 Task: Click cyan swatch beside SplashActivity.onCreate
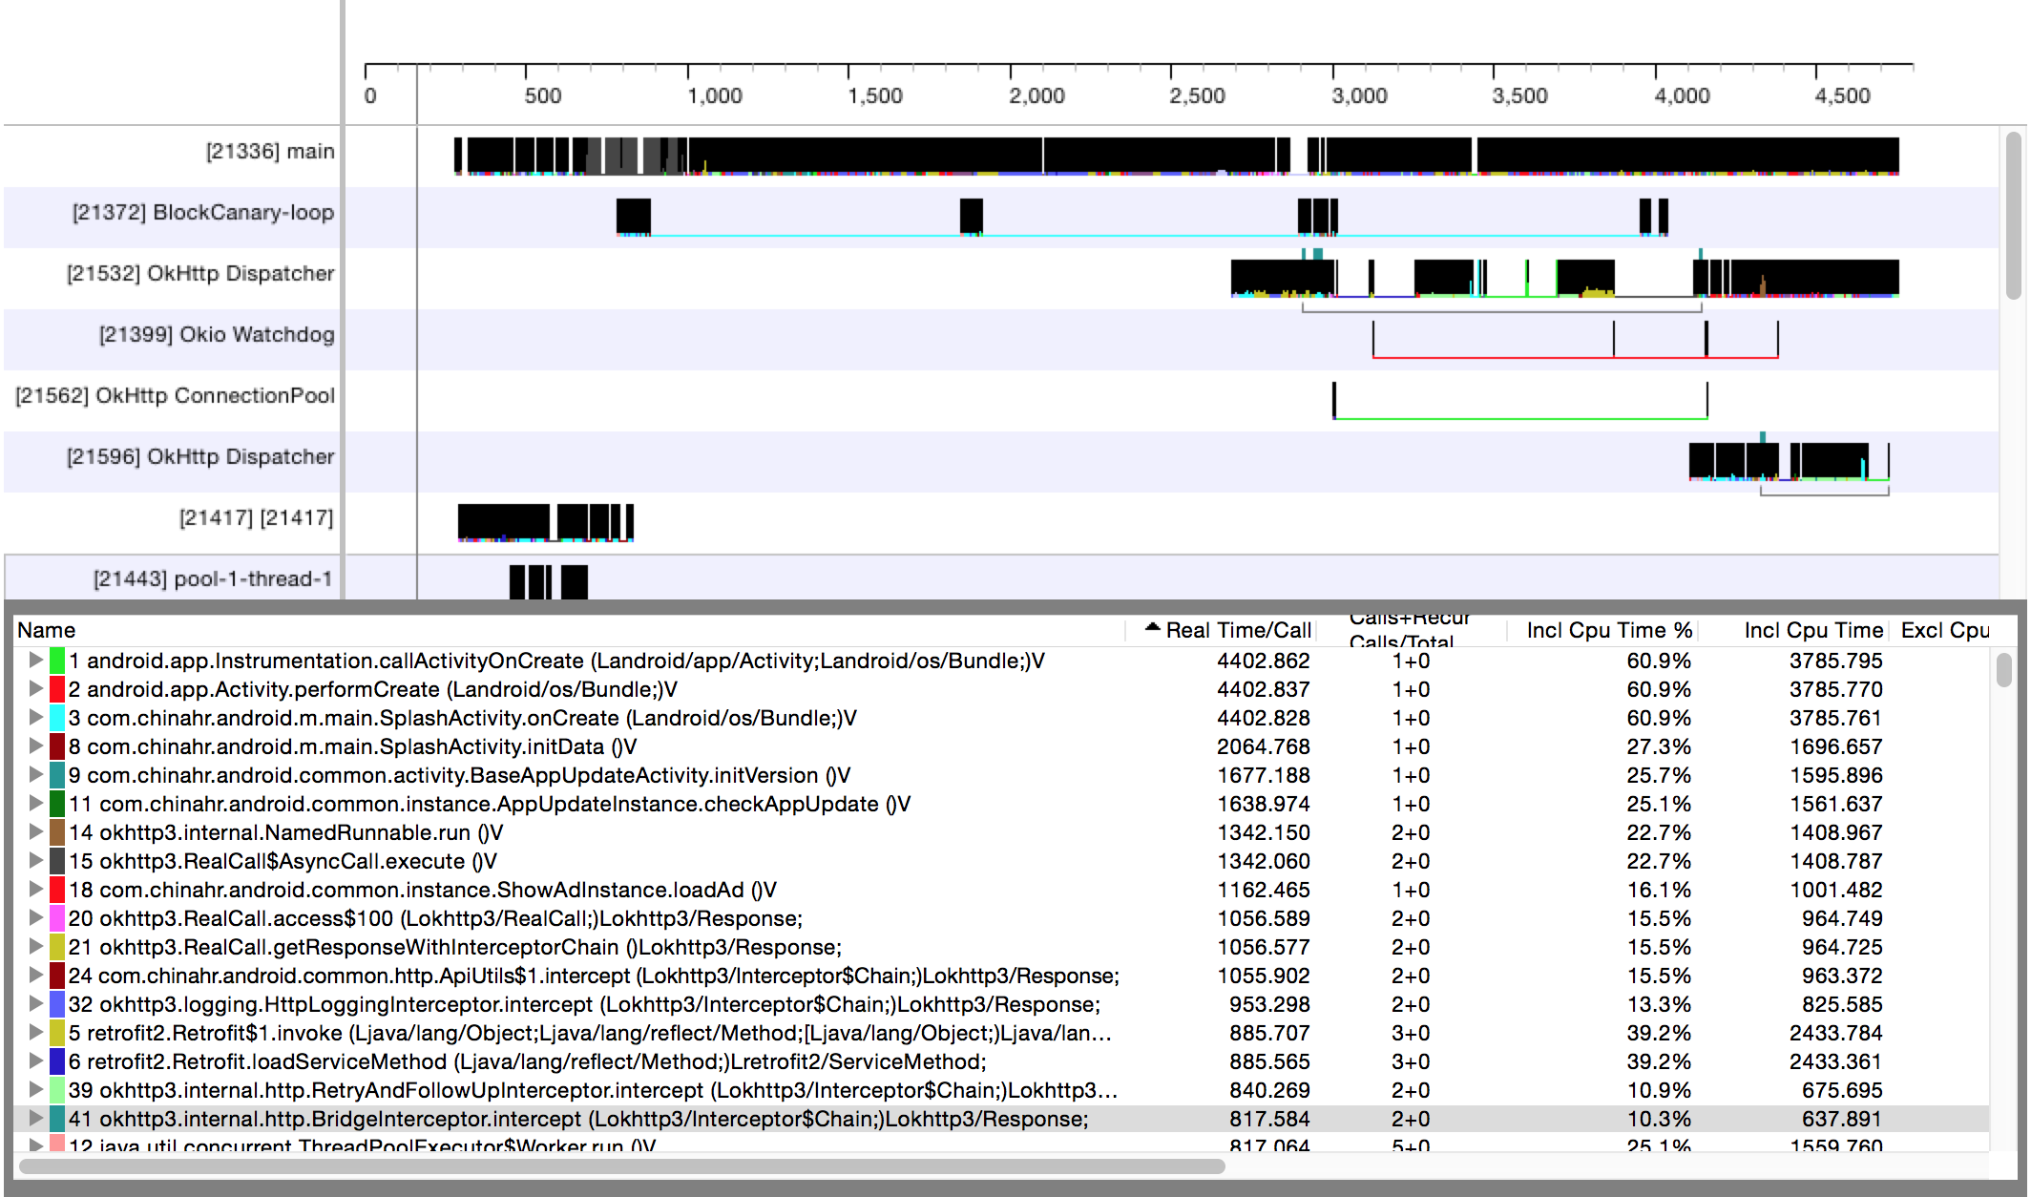[57, 718]
